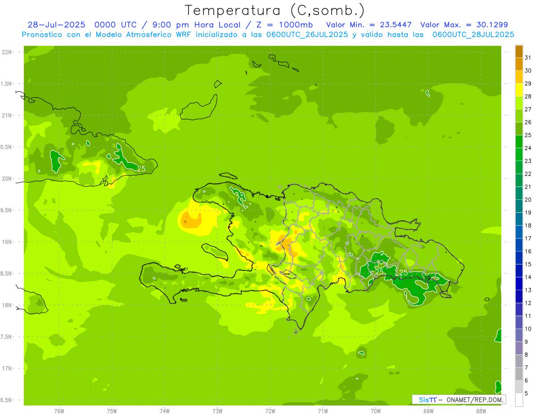The width and height of the screenshot is (540, 417).
Task: Click valid-until time "0600UTC_28JUL2025"
Action: (473, 35)
